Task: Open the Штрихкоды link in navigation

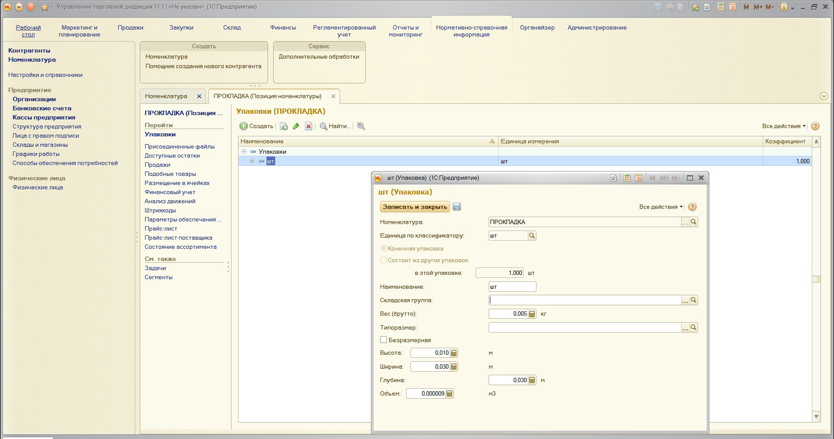Action: pyautogui.click(x=160, y=210)
